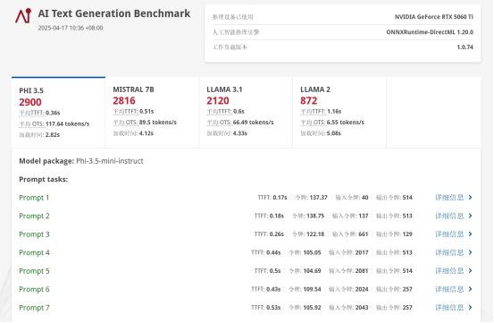The height and width of the screenshot is (323, 494).
Task: Open Prompt 6 details chevron arrow
Action: coord(471,289)
